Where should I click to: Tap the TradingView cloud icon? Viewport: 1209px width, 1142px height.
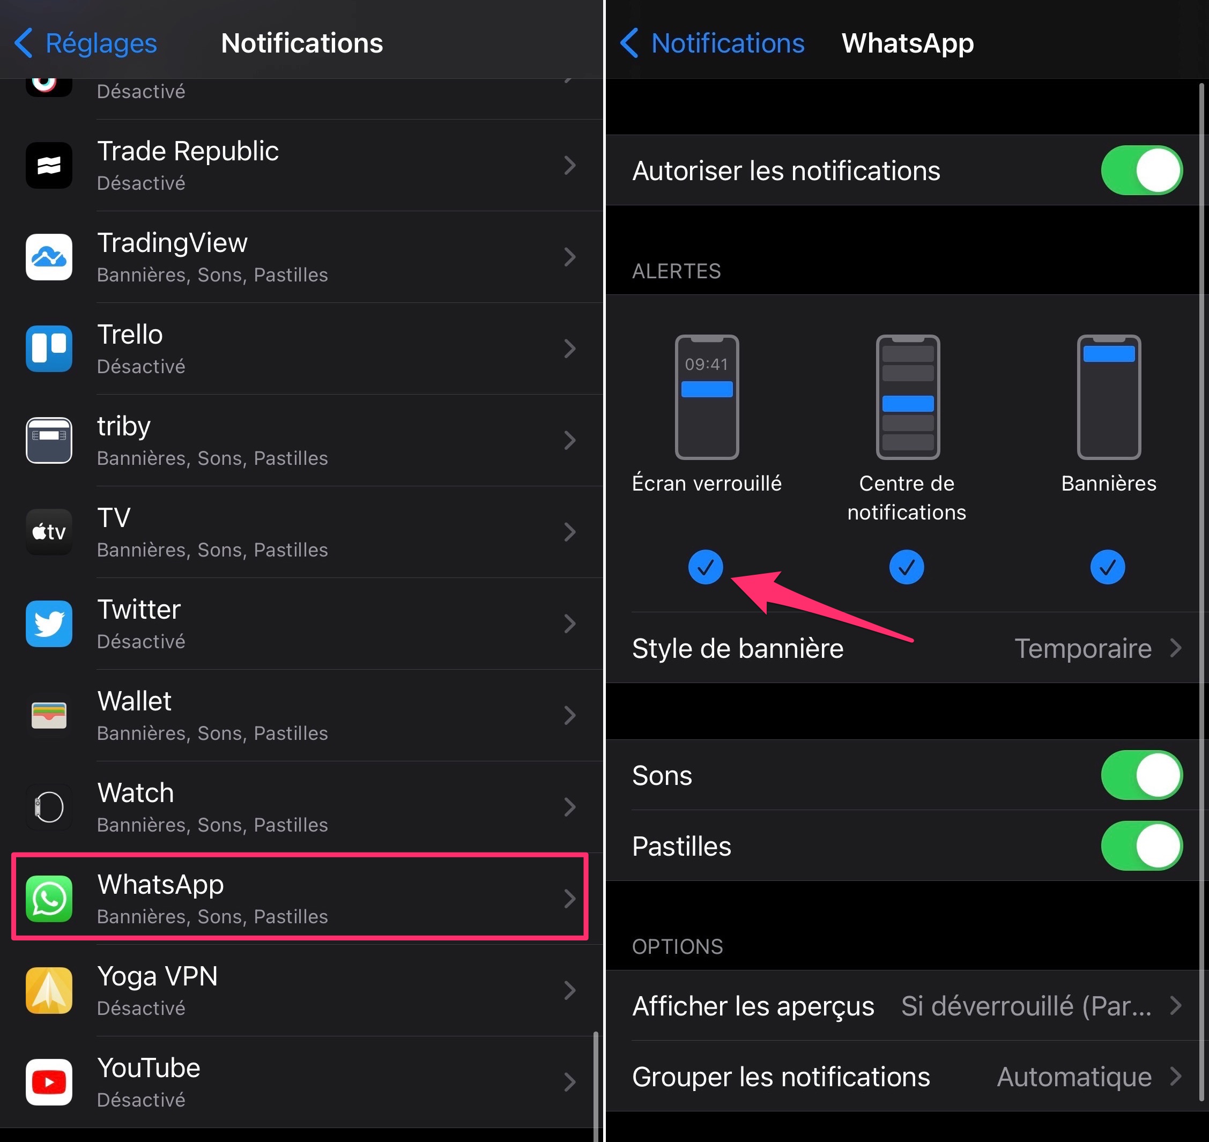[49, 257]
